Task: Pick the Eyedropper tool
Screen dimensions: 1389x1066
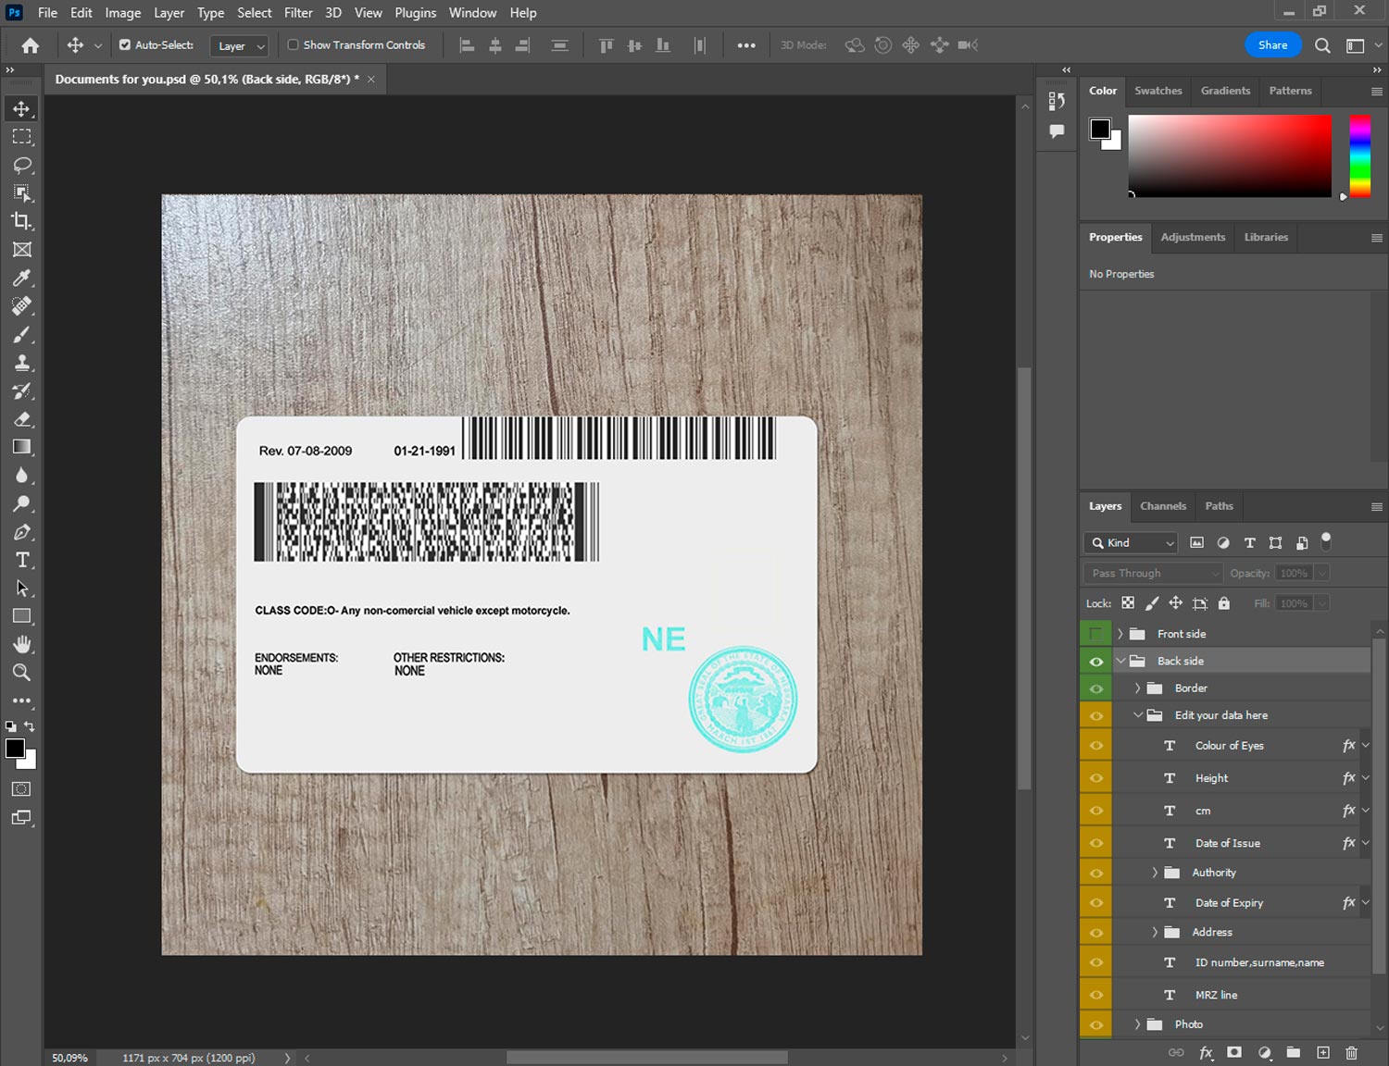Action: (22, 278)
